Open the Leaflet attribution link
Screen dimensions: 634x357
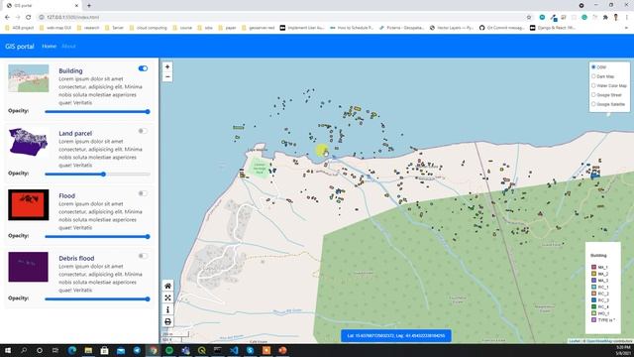(575, 341)
